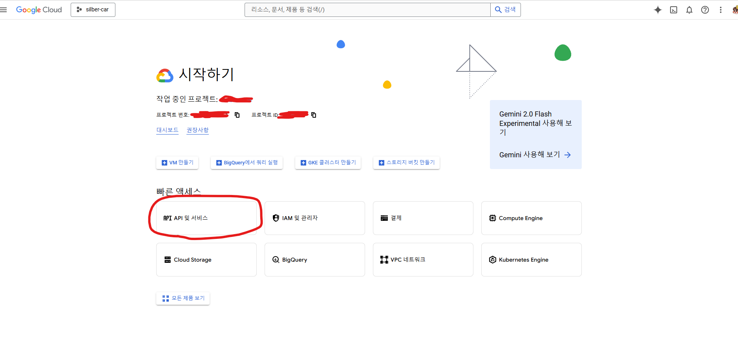Click the Google Cloud logo
738x344 pixels.
(x=39, y=10)
